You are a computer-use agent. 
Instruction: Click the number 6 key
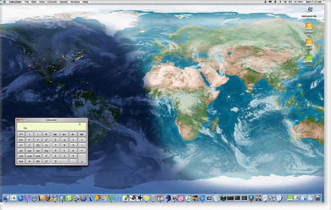73,150
